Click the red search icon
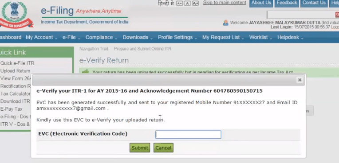The height and width of the screenshot is (163, 339). coord(337,15)
